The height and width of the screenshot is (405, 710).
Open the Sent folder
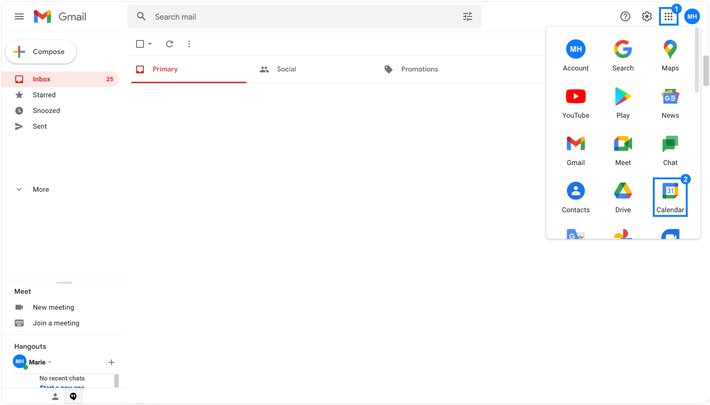60,126
